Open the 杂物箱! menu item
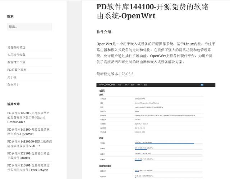This screenshot has height=179, width=230. tap(13, 84)
